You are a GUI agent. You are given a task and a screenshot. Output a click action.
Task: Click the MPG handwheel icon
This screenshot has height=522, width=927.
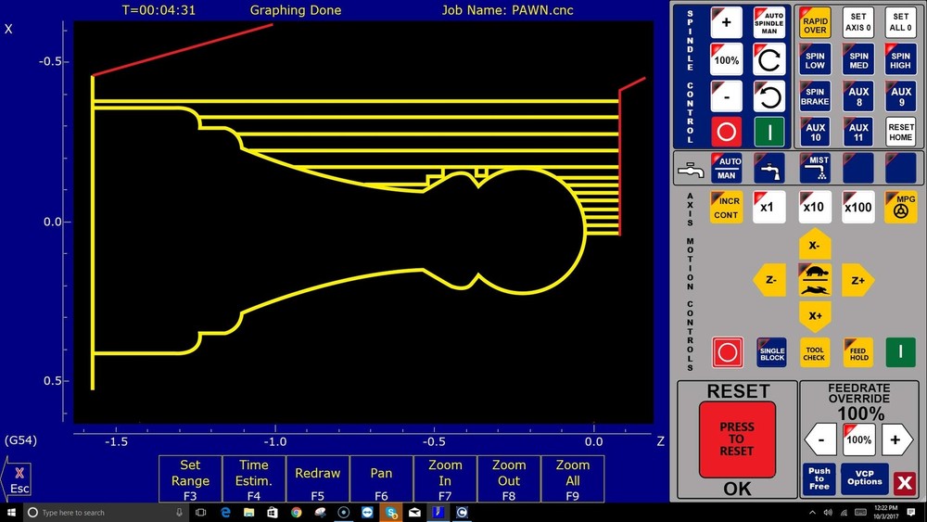click(x=901, y=208)
